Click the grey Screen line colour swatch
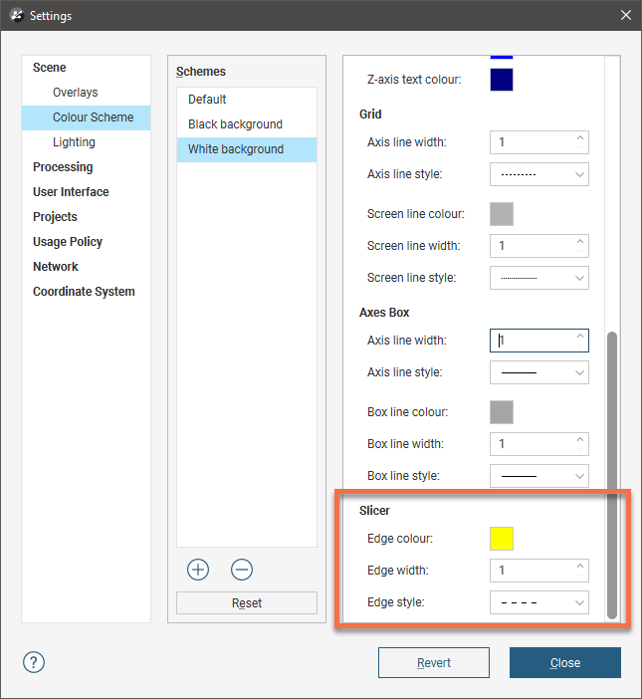Viewport: 642px width, 699px height. coord(502,213)
